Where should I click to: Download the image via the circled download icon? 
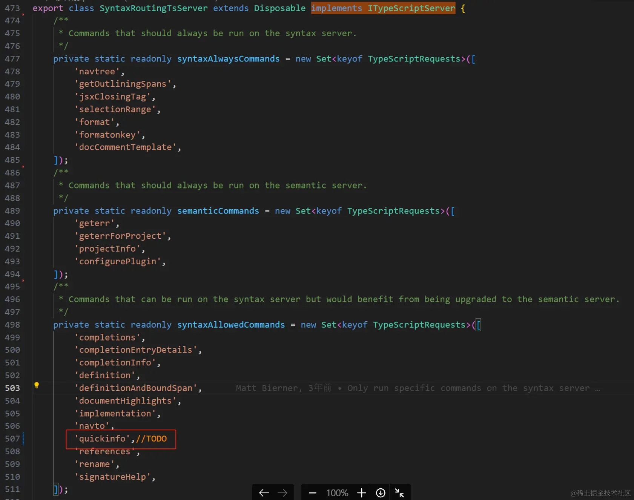380,492
